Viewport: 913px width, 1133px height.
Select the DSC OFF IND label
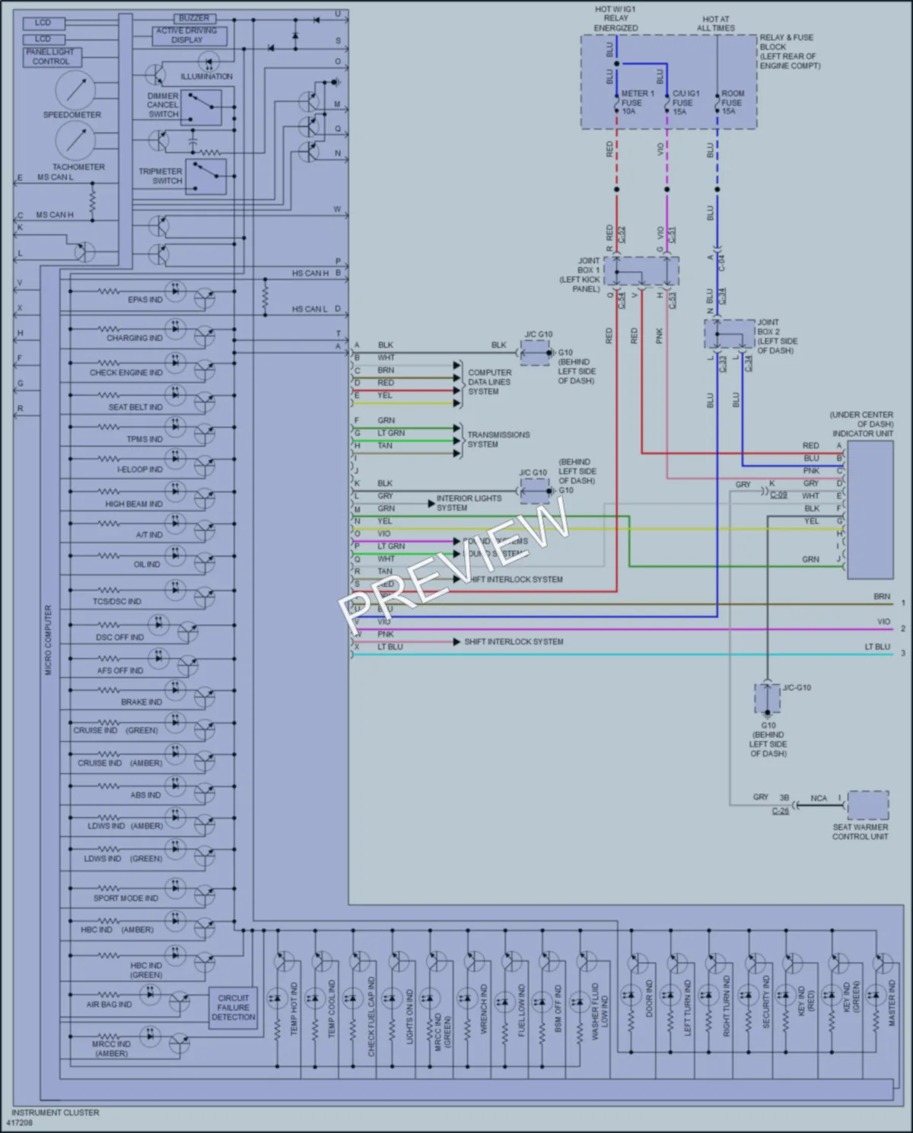pos(119,638)
